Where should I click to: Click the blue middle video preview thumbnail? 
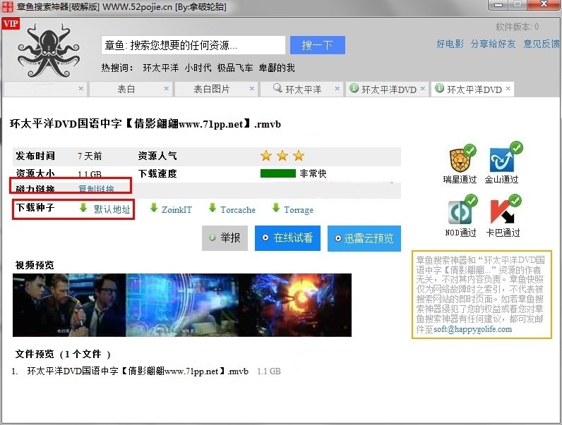coord(182,305)
